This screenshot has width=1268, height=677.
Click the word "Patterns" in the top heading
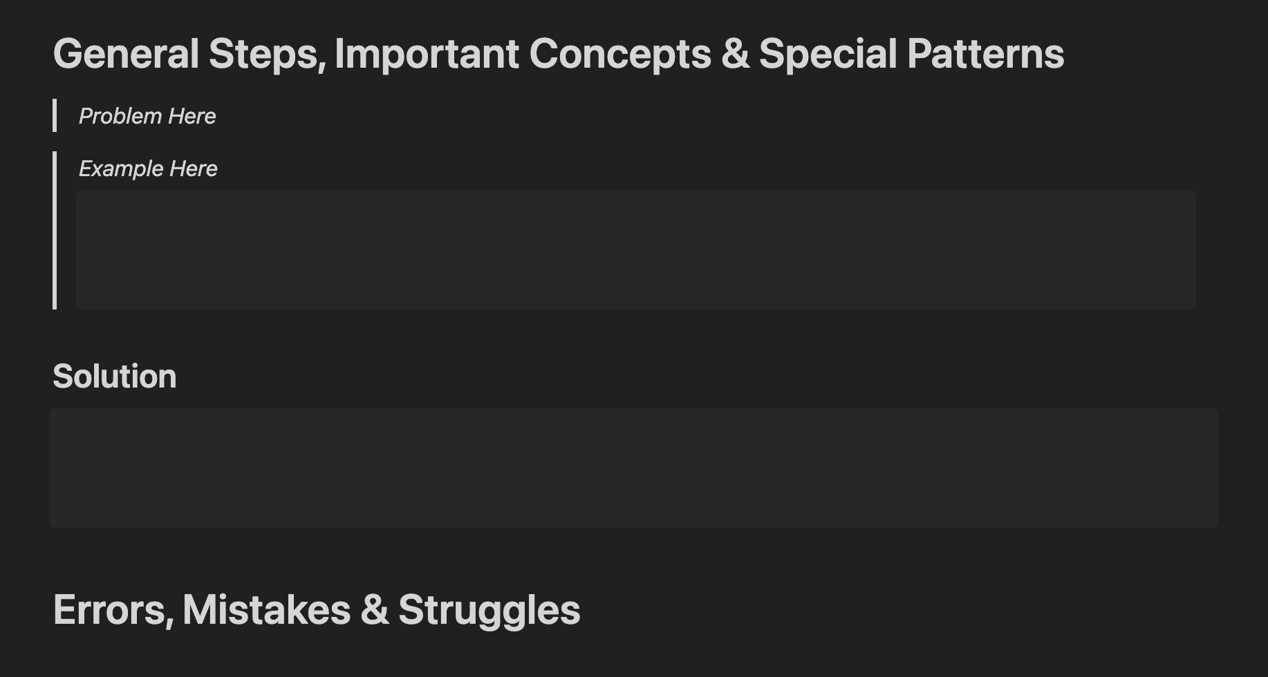point(985,54)
